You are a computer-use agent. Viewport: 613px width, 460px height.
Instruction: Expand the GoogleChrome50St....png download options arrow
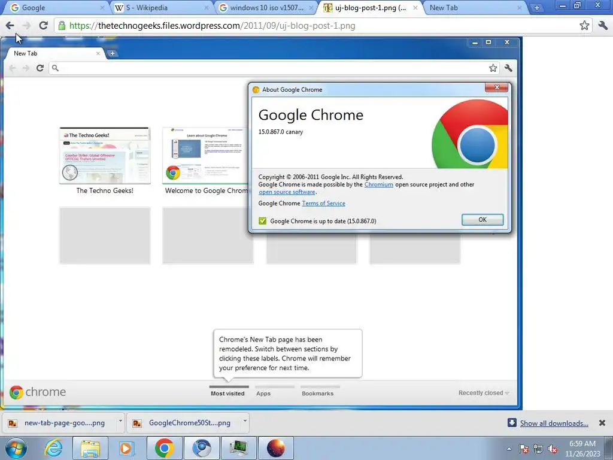coord(245,421)
